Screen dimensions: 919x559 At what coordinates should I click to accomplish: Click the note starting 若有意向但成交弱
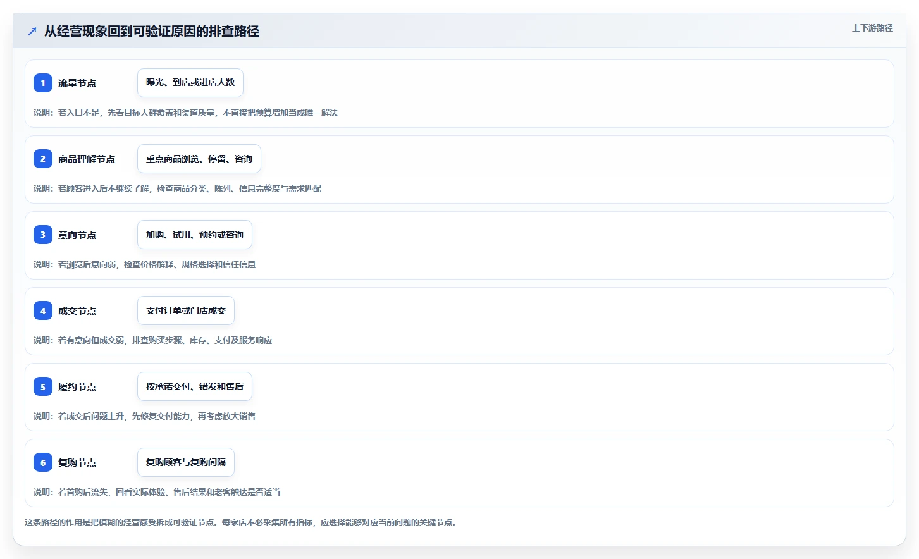152,340
